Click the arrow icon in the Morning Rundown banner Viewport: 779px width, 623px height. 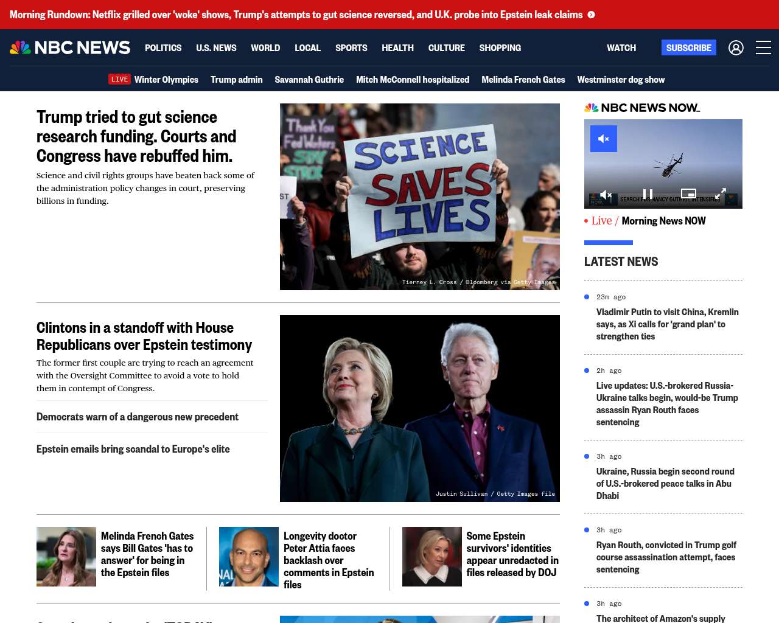[x=591, y=15]
